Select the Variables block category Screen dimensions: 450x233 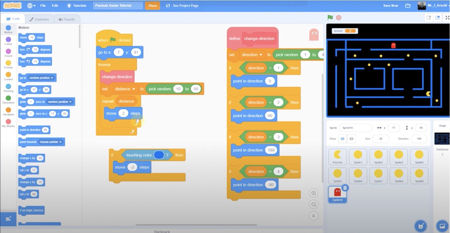8,112
